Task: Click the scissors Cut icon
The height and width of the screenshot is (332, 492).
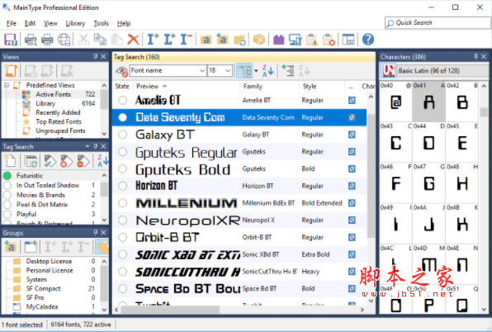Action: [83, 40]
